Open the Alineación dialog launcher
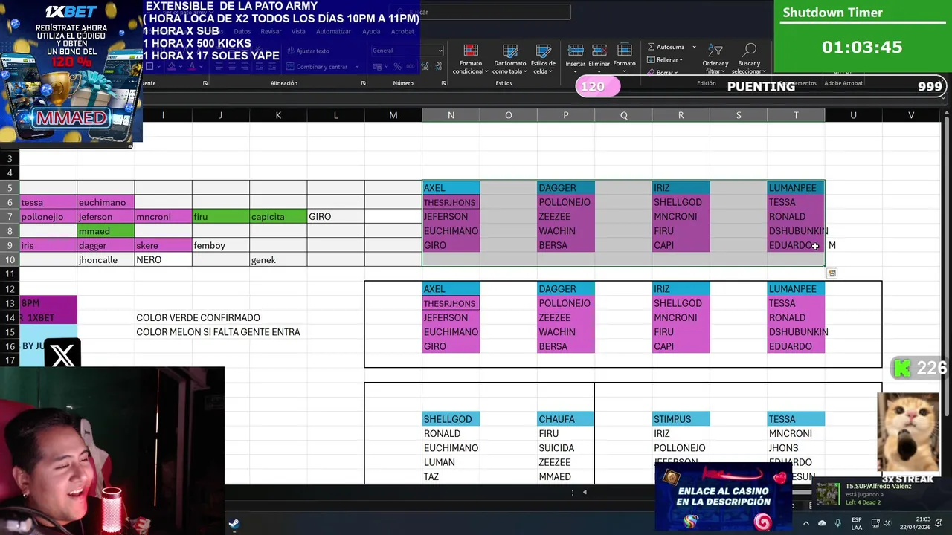 pos(363,83)
